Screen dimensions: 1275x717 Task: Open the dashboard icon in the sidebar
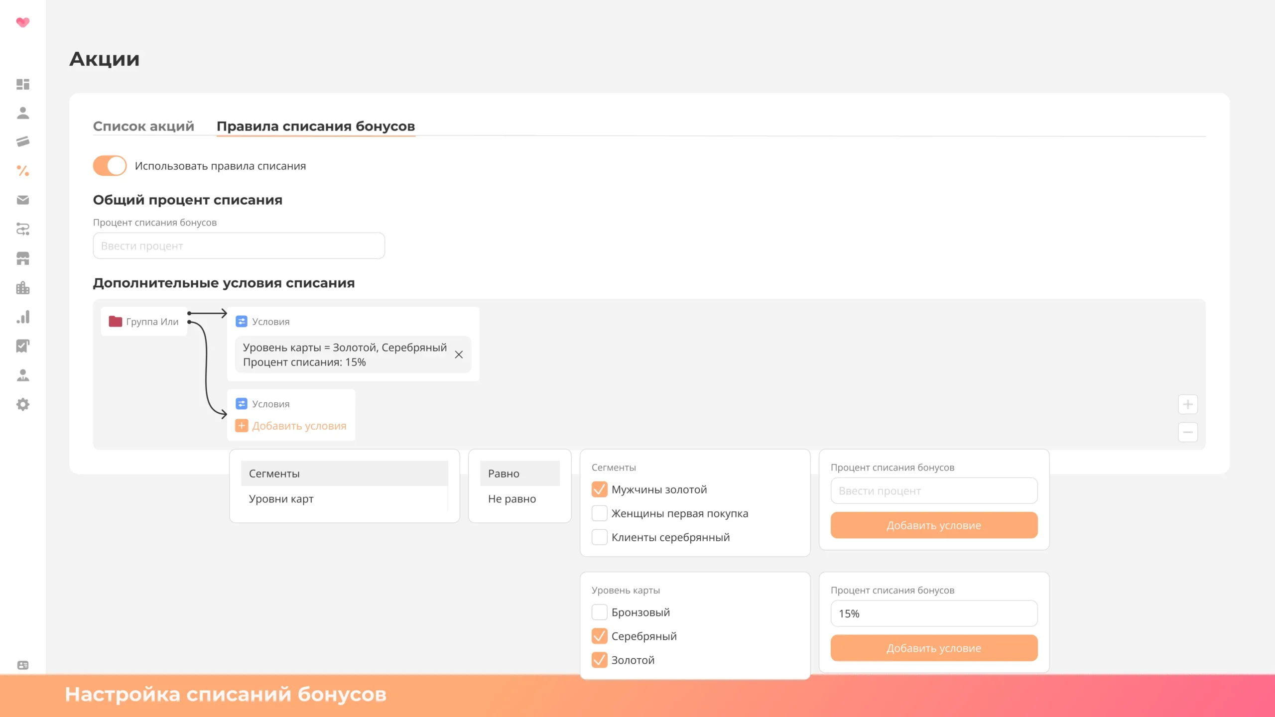(23, 84)
